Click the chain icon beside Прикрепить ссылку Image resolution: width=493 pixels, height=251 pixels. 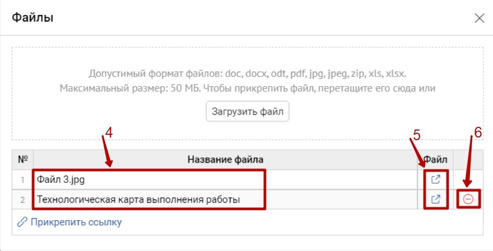click(x=22, y=222)
